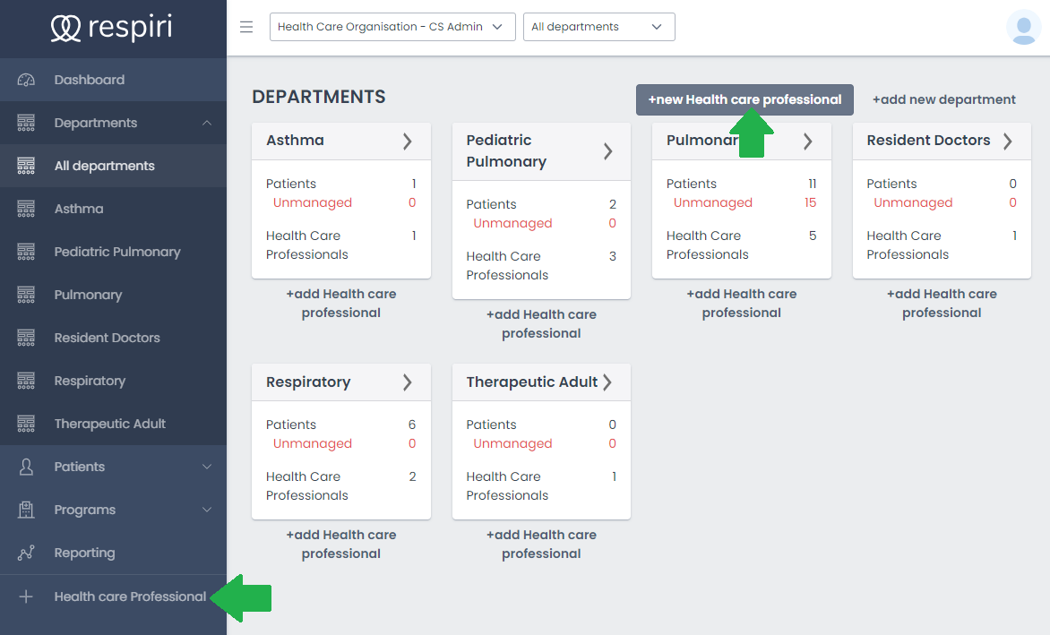Expand the Programs sidebar menu
The image size is (1050, 635).
[x=207, y=510]
